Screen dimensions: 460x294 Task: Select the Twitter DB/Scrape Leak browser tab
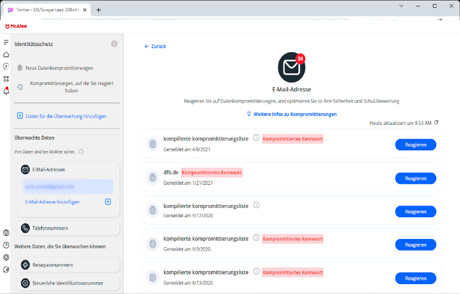47,10
